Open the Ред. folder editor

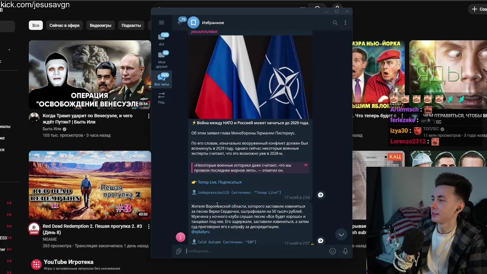162,98
